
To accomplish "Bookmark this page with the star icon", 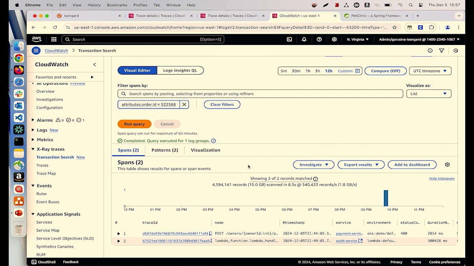I will [394, 28].
